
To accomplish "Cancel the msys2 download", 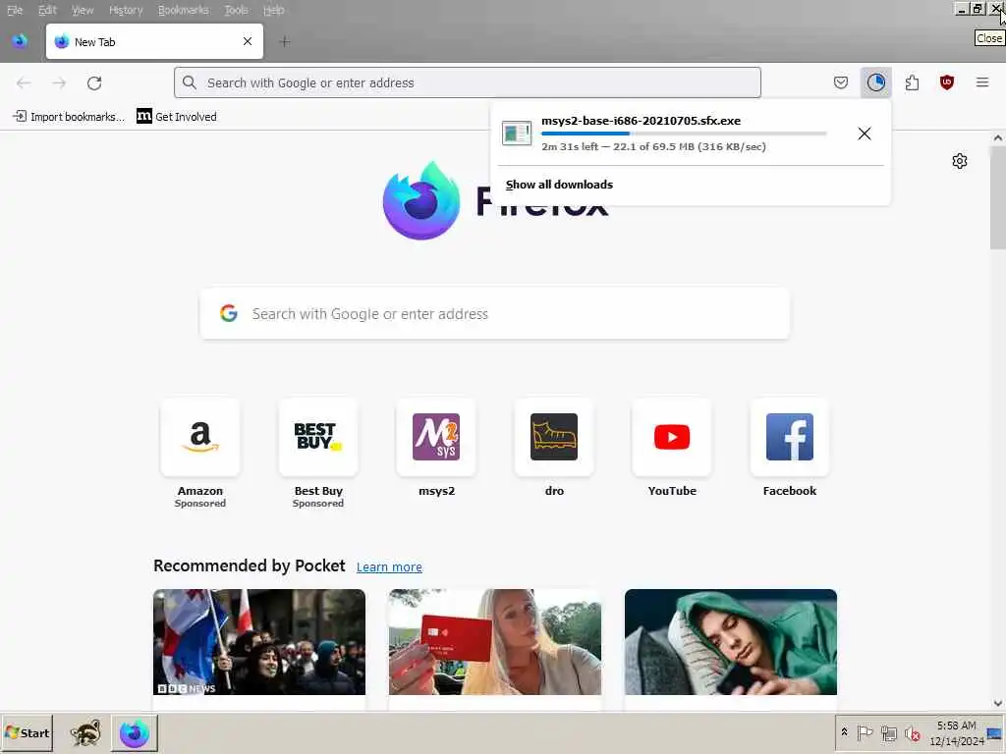I will coord(865,134).
